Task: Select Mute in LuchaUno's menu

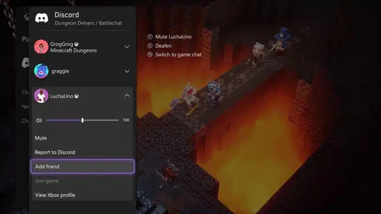Action: 41,138
